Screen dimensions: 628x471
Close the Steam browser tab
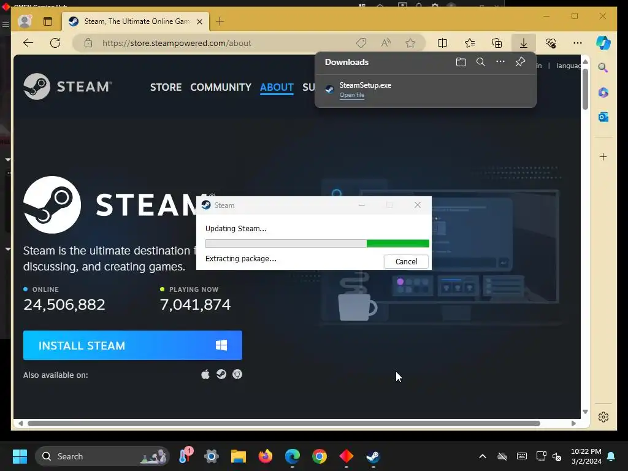[x=199, y=21]
